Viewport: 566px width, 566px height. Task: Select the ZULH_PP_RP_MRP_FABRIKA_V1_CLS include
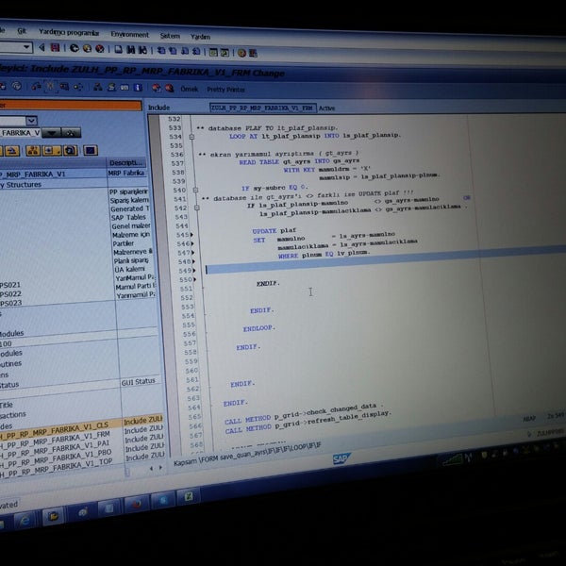pos(56,430)
